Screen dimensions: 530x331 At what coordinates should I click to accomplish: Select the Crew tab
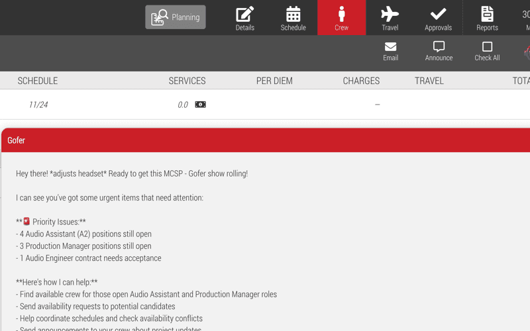pos(341,18)
